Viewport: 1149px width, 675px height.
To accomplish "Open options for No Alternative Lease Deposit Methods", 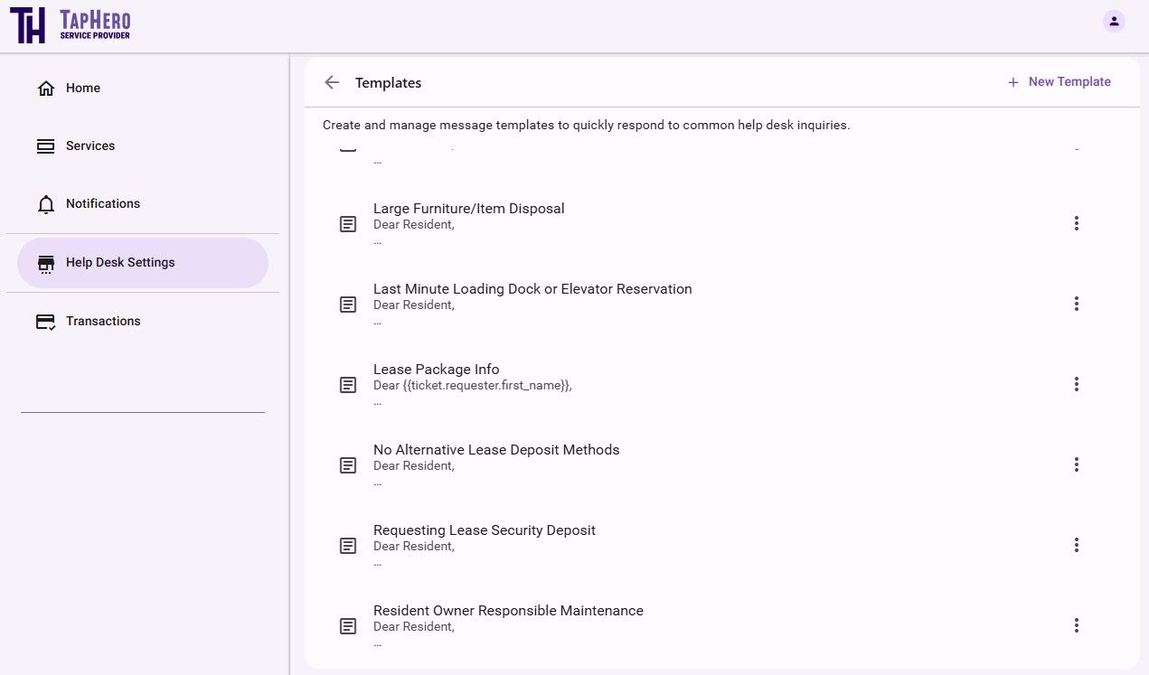I will point(1076,464).
